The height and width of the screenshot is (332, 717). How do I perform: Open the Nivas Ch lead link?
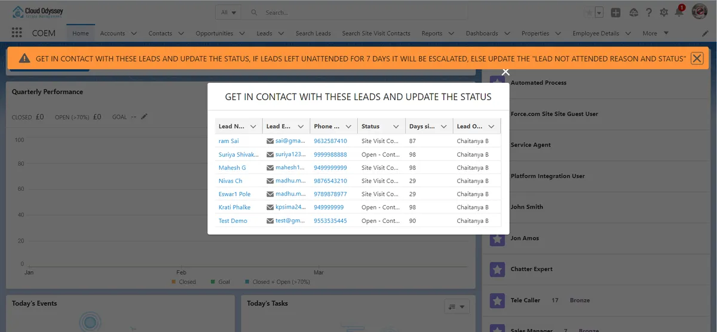(231, 181)
